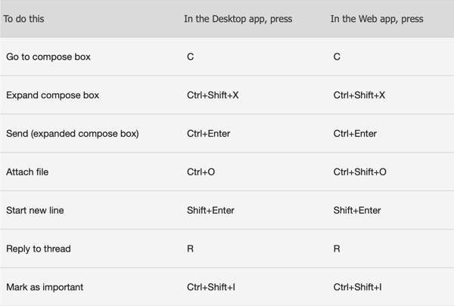454x306 pixels.
Task: Click the 'Start new line' row label
Action: [35, 210]
